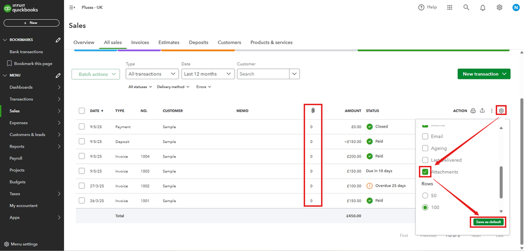Open the Estimates tab

click(169, 43)
